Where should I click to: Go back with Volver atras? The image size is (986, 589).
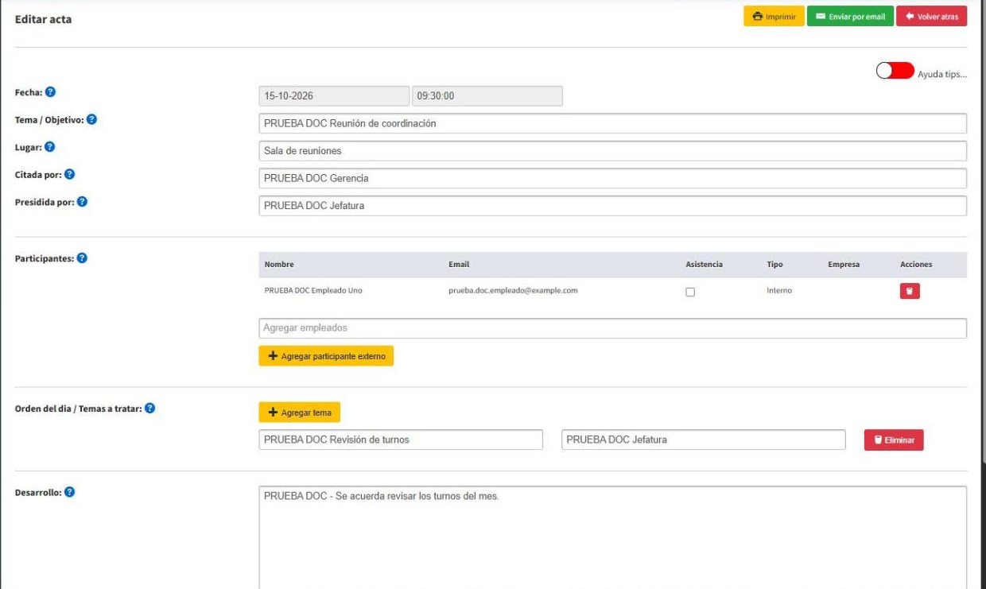coord(932,17)
